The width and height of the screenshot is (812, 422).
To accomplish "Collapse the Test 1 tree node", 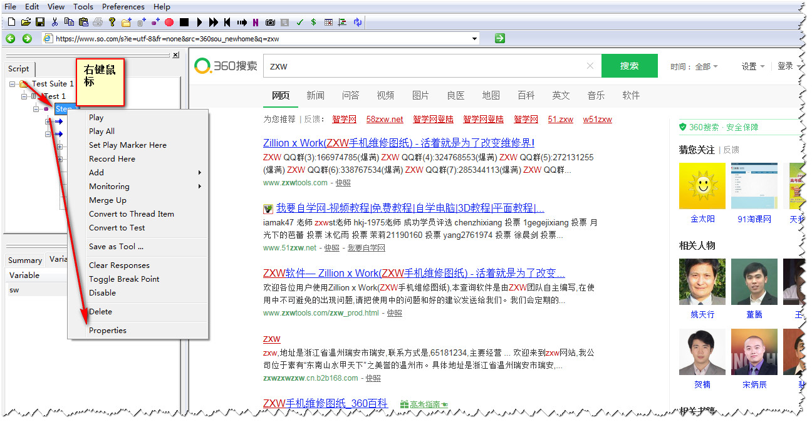I will [24, 96].
